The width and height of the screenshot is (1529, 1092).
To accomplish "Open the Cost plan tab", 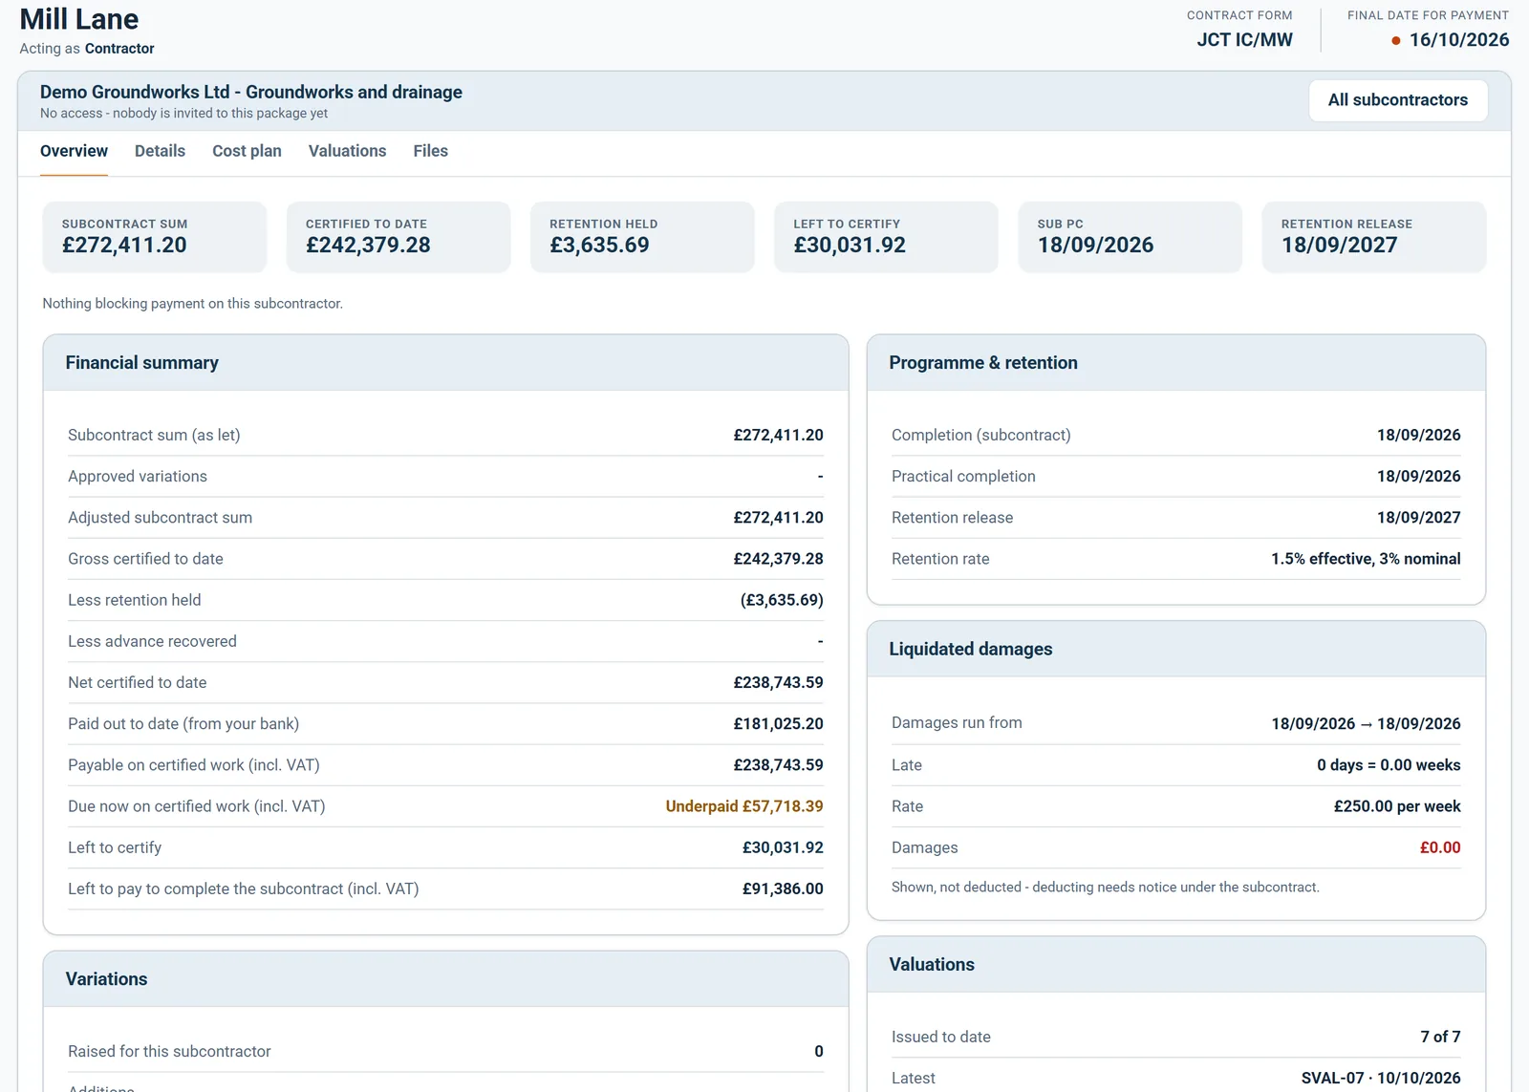I will (247, 151).
